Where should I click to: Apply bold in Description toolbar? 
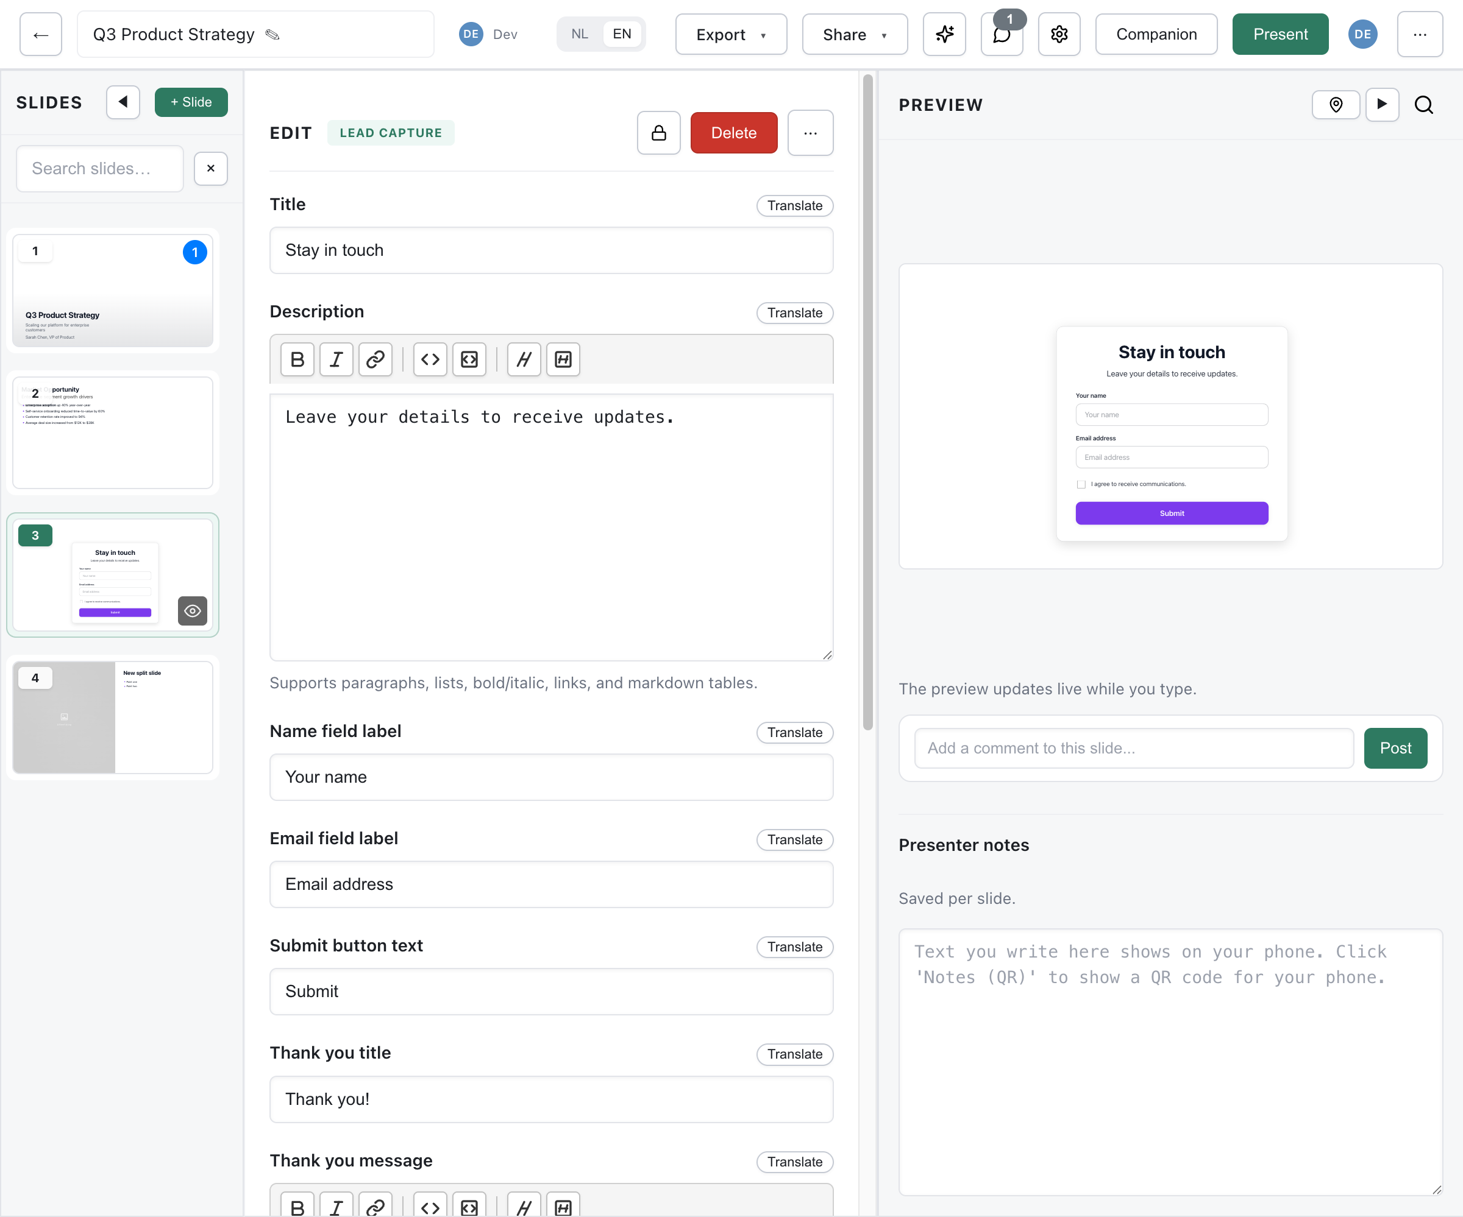point(297,359)
